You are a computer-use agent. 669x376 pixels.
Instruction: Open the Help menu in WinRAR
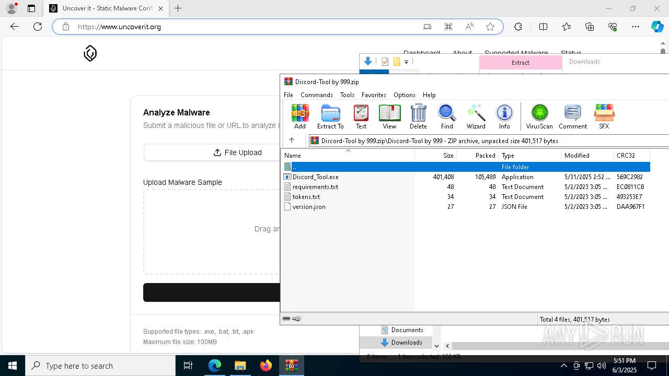[x=429, y=95]
